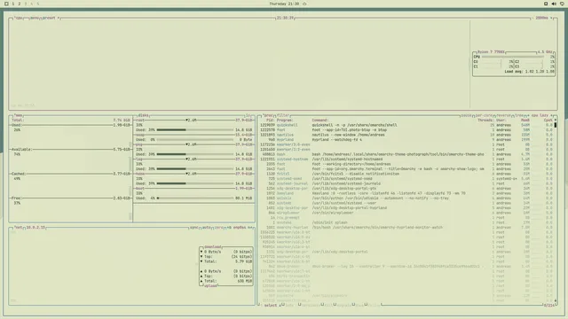Image resolution: width=568 pixels, height=319 pixels.
Task: Select the /sbin/init splash process row
Action: [x=406, y=222]
